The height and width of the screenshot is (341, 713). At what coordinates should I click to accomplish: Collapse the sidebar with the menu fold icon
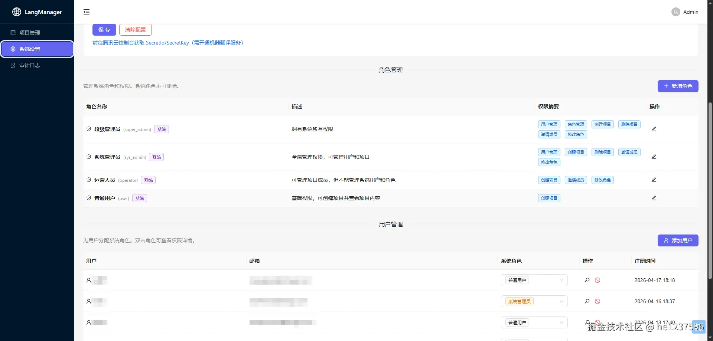tap(87, 12)
